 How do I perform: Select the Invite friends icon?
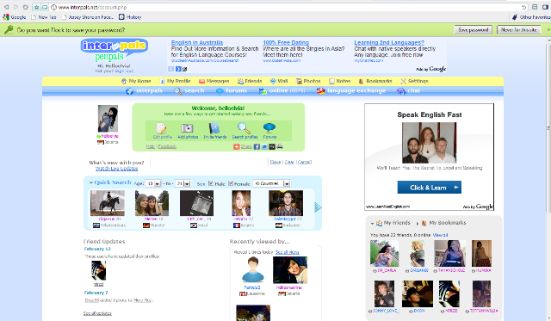[214, 128]
